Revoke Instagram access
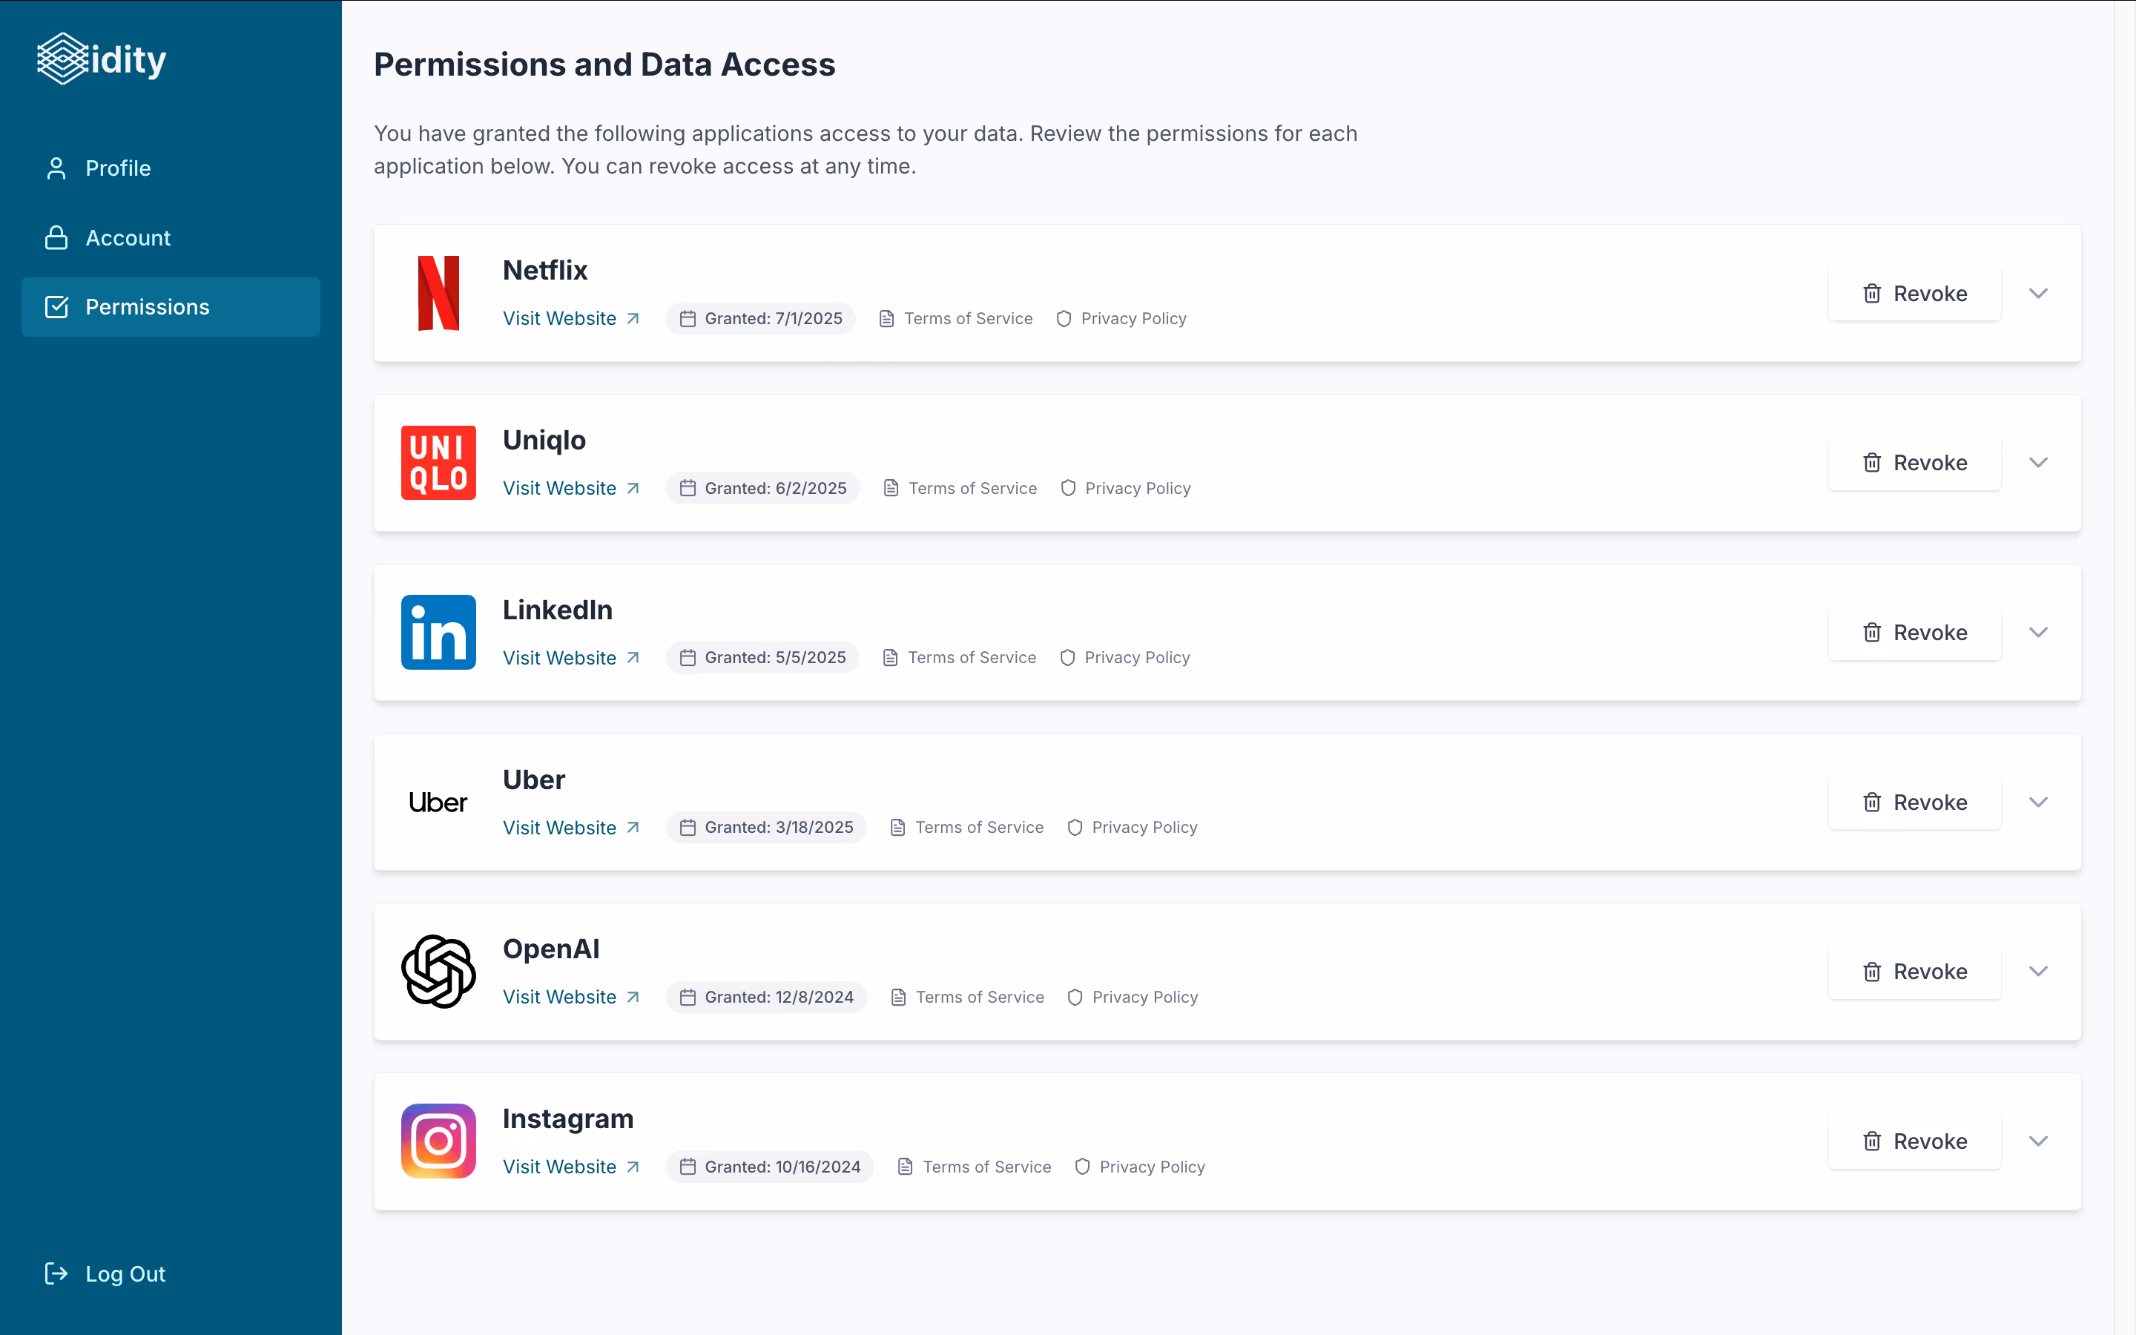This screenshot has height=1335, width=2136. coord(1914,1141)
